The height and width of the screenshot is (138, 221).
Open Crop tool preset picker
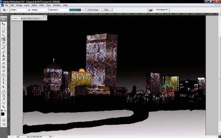pyautogui.click(x=7, y=10)
